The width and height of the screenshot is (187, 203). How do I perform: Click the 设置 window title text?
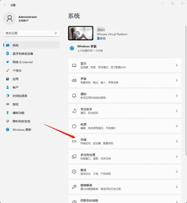(13, 5)
